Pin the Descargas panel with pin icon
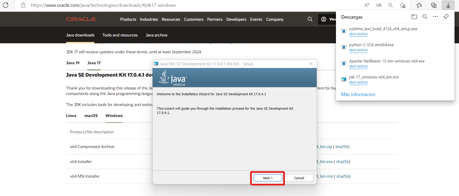 tap(446, 17)
